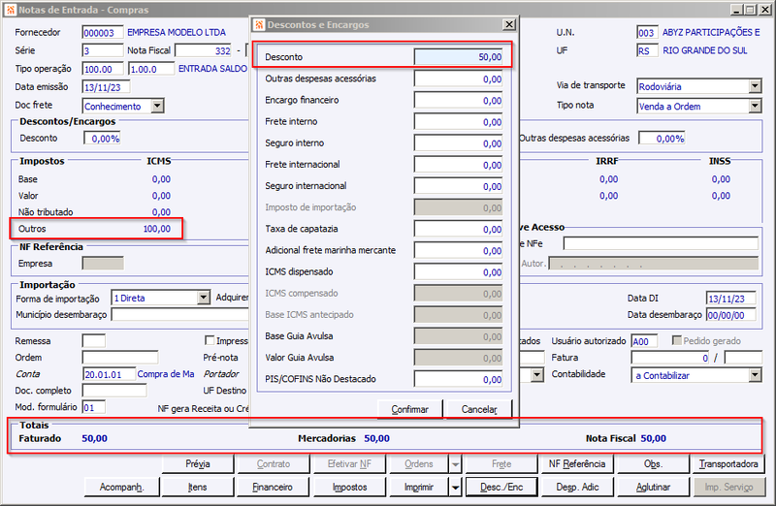Toggle the Impress checkbox

(210, 340)
